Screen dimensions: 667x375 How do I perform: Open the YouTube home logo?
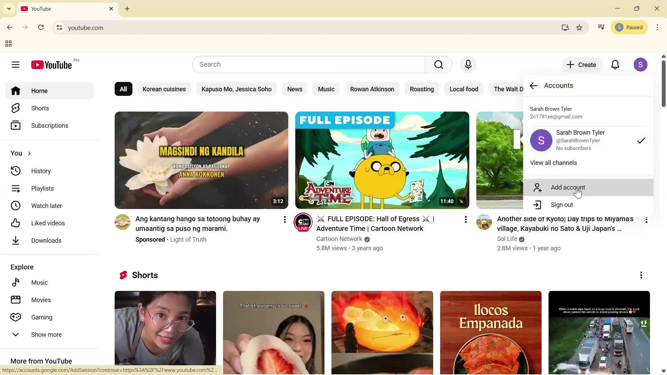[51, 65]
